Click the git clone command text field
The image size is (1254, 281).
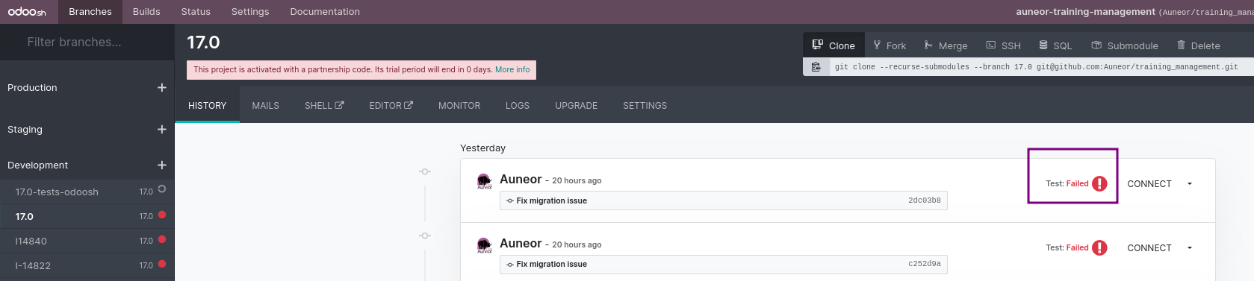1041,67
